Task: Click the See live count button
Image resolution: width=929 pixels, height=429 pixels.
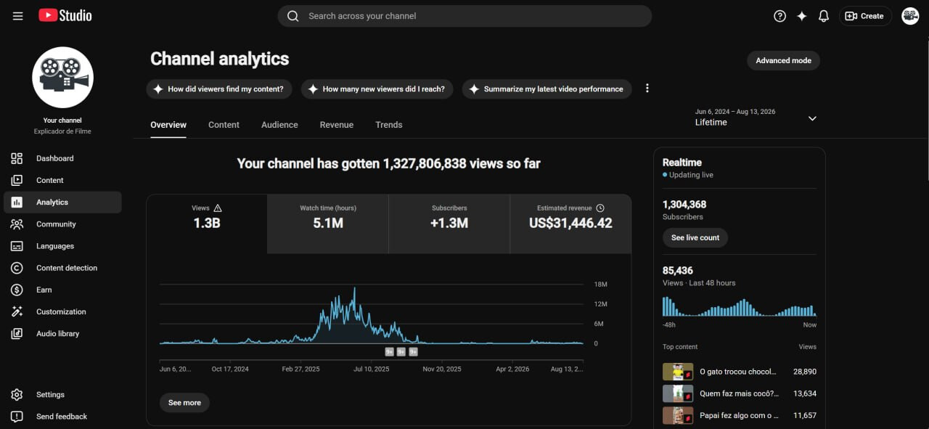Action: (695, 237)
